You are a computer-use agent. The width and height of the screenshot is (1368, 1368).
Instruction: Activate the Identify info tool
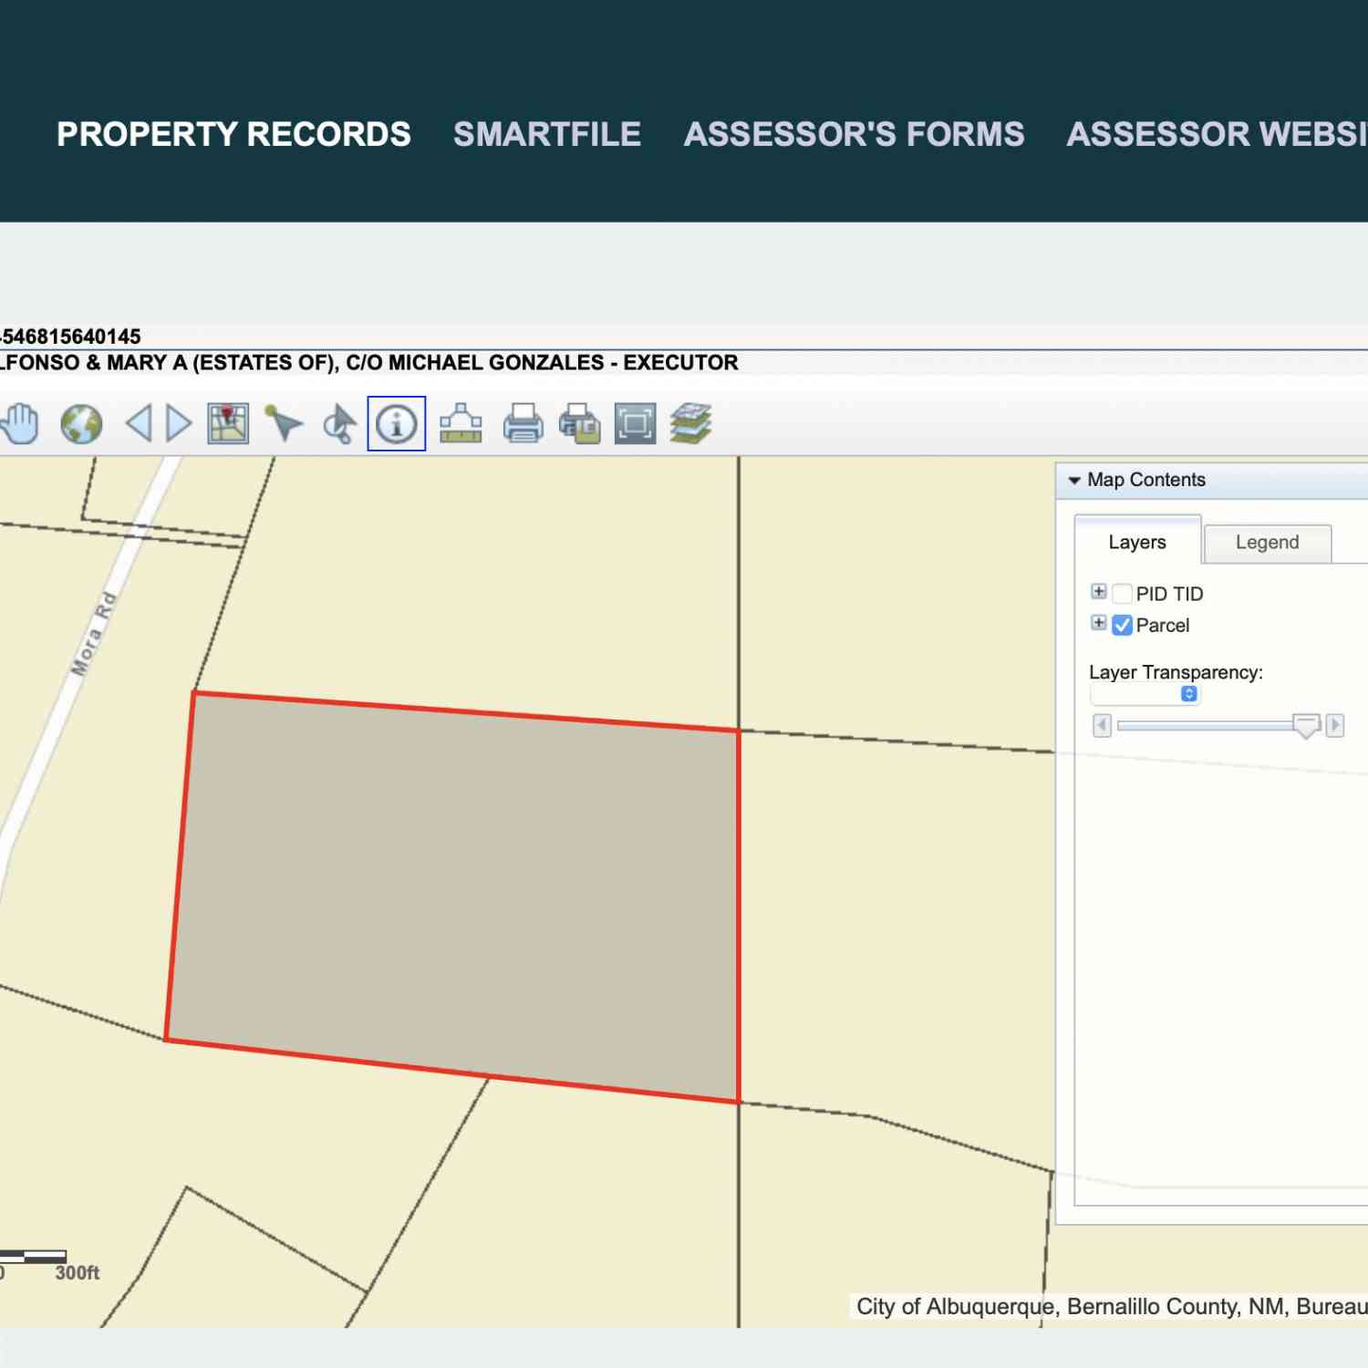[397, 424]
